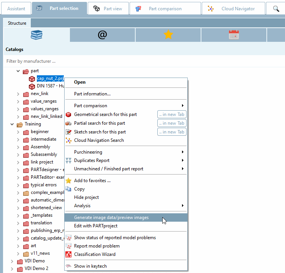Collapse the part folder node

(x=18, y=71)
